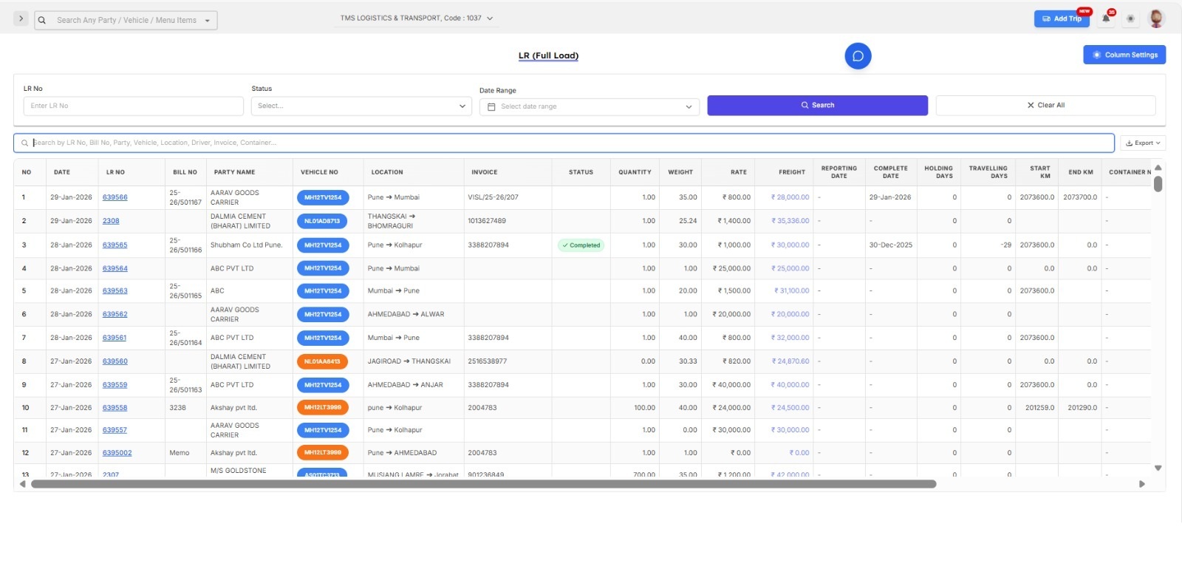Open the notifications bell
The height and width of the screenshot is (569, 1182).
tap(1106, 18)
